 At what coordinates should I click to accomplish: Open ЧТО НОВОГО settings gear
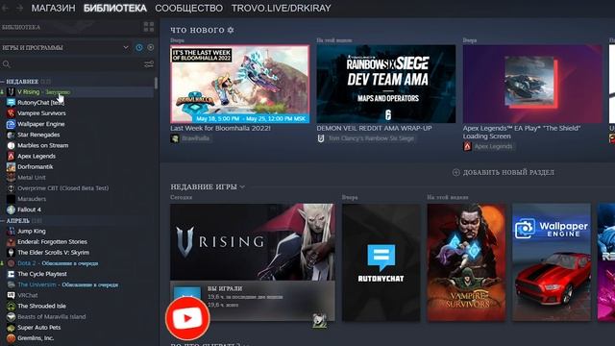point(231,30)
